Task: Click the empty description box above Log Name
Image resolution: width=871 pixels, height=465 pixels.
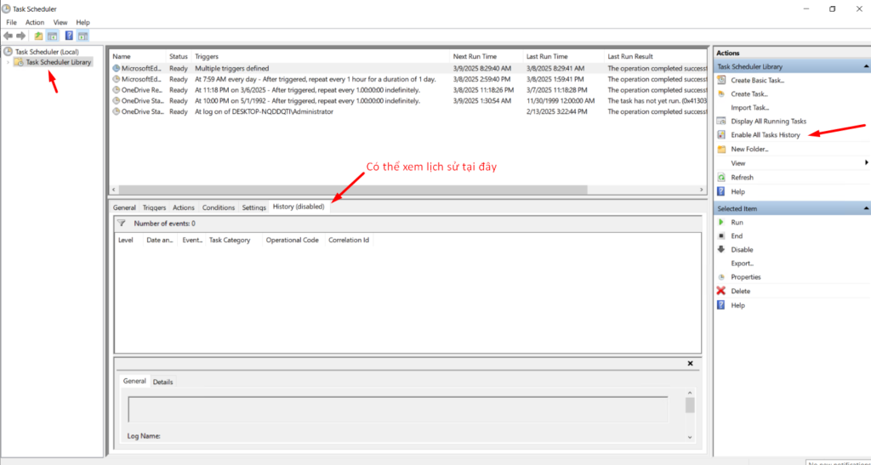Action: pyautogui.click(x=398, y=410)
